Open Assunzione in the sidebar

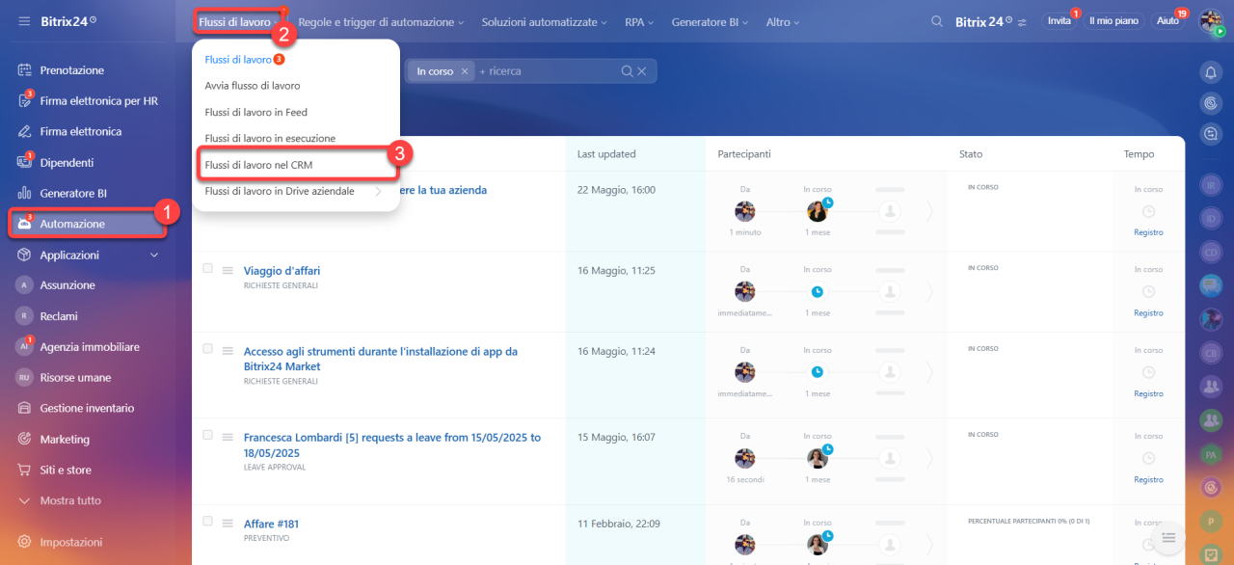[67, 285]
